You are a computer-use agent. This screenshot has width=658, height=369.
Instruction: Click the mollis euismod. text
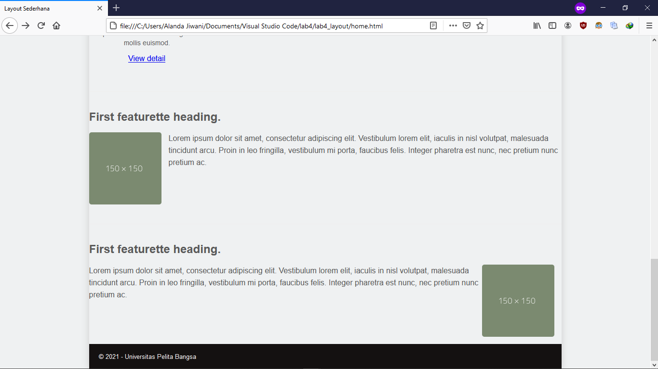pyautogui.click(x=147, y=43)
